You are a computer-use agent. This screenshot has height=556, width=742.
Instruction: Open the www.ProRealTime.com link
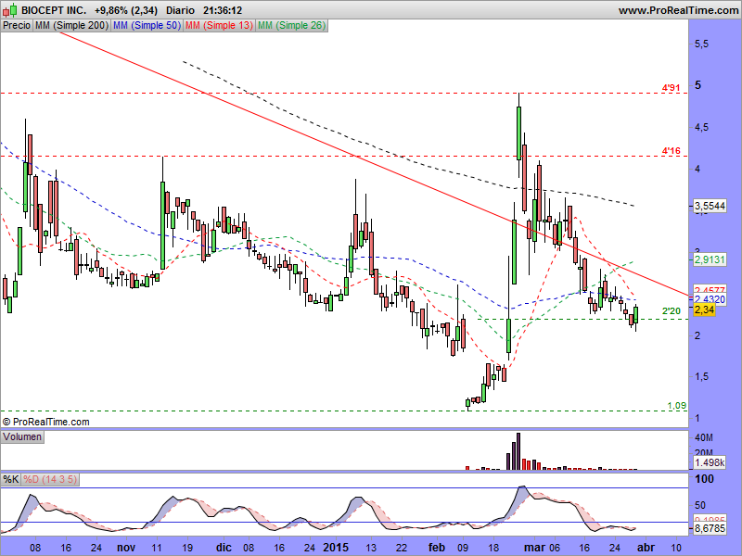coord(678,10)
